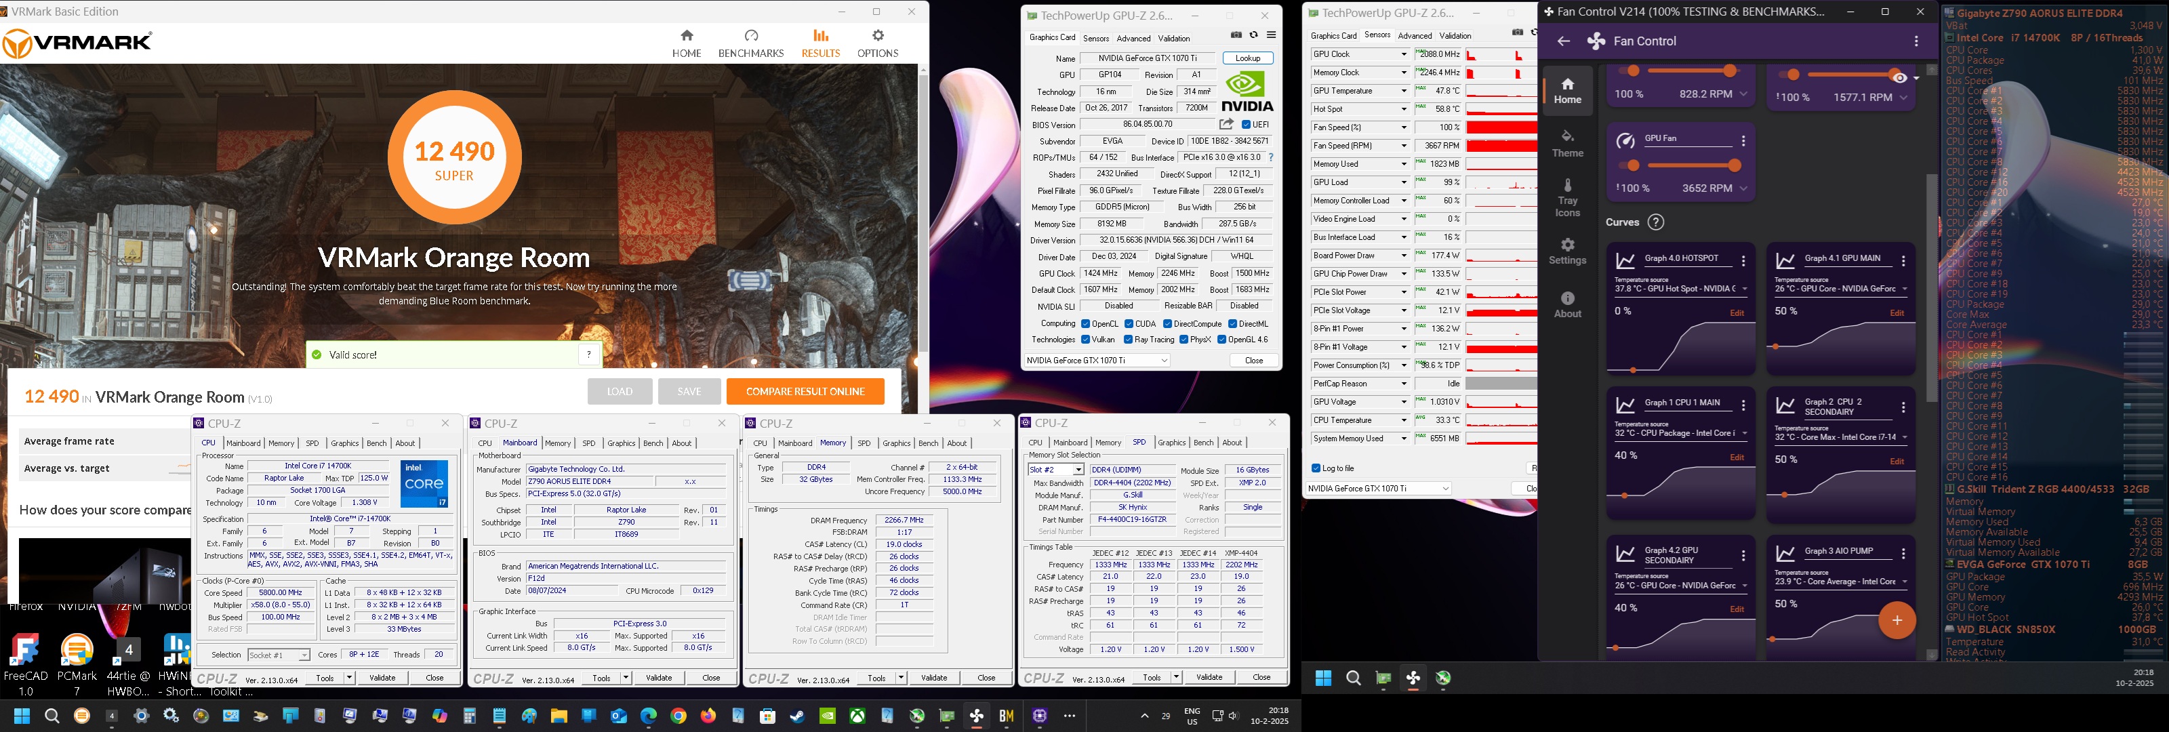Viewport: 2169px width, 732px height.
Task: Open Windows Start menu
Action: [22, 716]
